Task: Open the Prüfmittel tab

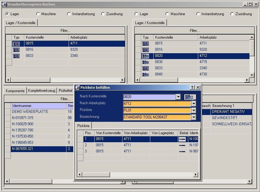Action: (65, 91)
